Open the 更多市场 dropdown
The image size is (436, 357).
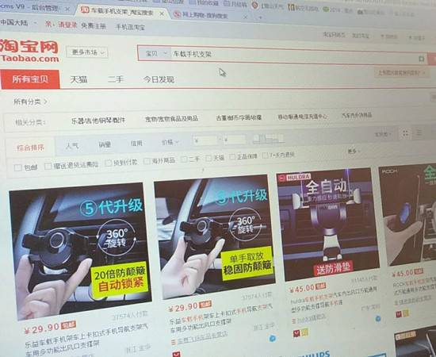pos(87,52)
